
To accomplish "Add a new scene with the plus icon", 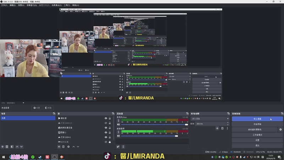I will (2, 146).
